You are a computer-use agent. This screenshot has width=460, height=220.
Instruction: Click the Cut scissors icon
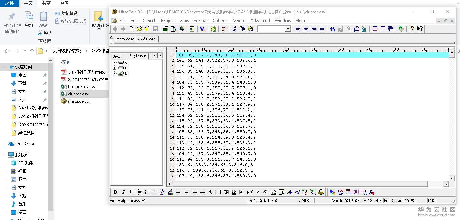coord(235,29)
